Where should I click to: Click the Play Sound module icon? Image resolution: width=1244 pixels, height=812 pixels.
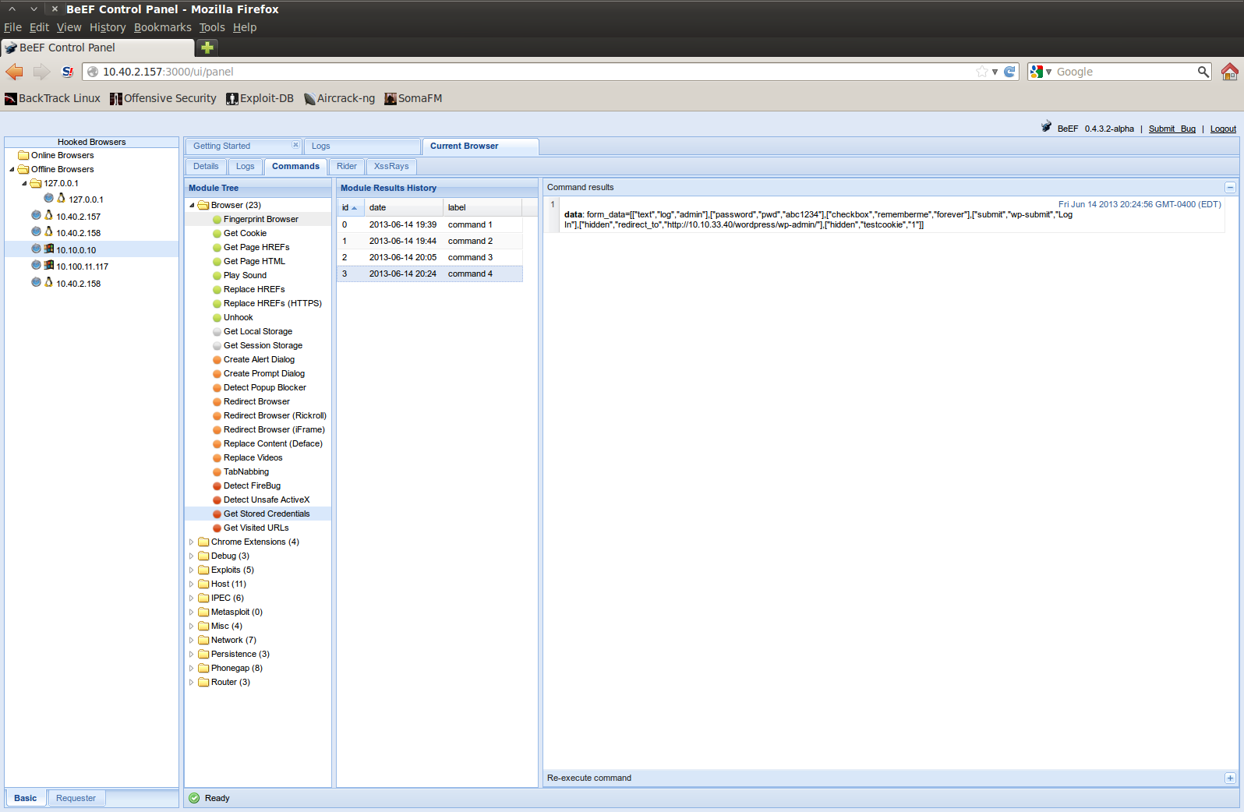pos(217,276)
